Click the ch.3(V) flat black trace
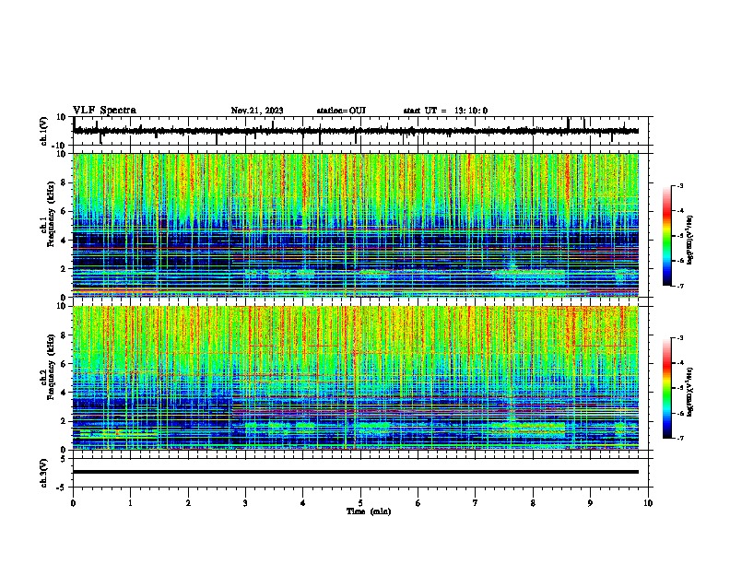This screenshot has height=564, width=730. (356, 472)
